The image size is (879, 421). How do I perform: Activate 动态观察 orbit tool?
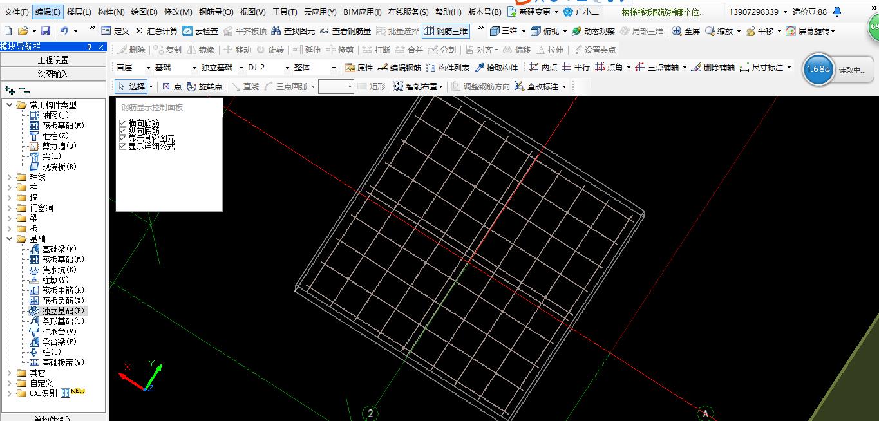(x=593, y=31)
